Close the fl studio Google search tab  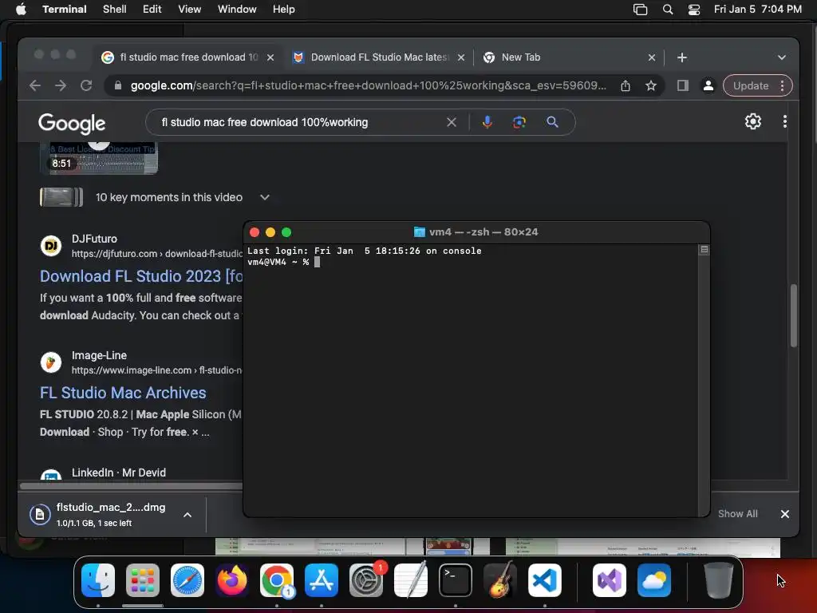point(270,57)
